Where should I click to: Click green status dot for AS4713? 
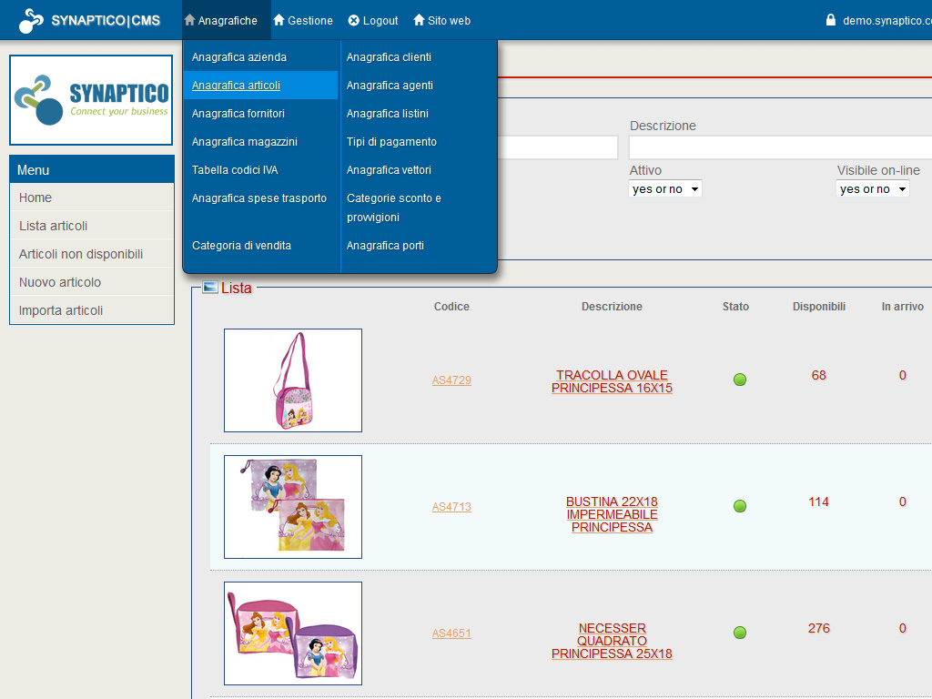point(739,506)
